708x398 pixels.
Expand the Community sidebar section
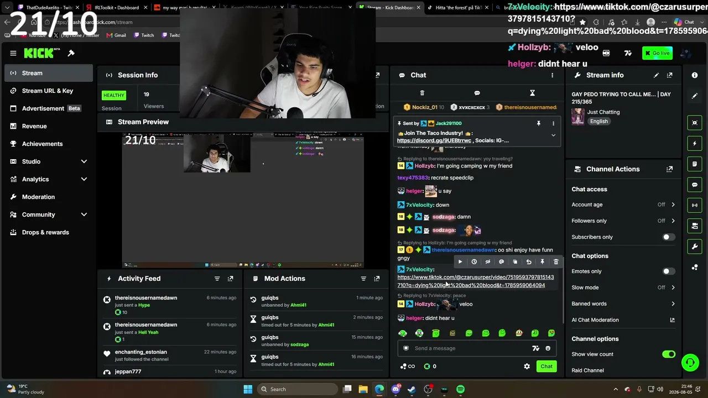point(84,214)
